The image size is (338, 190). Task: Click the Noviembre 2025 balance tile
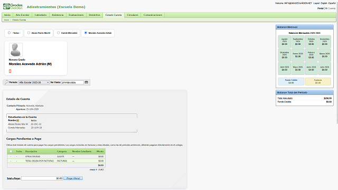pos(324,42)
